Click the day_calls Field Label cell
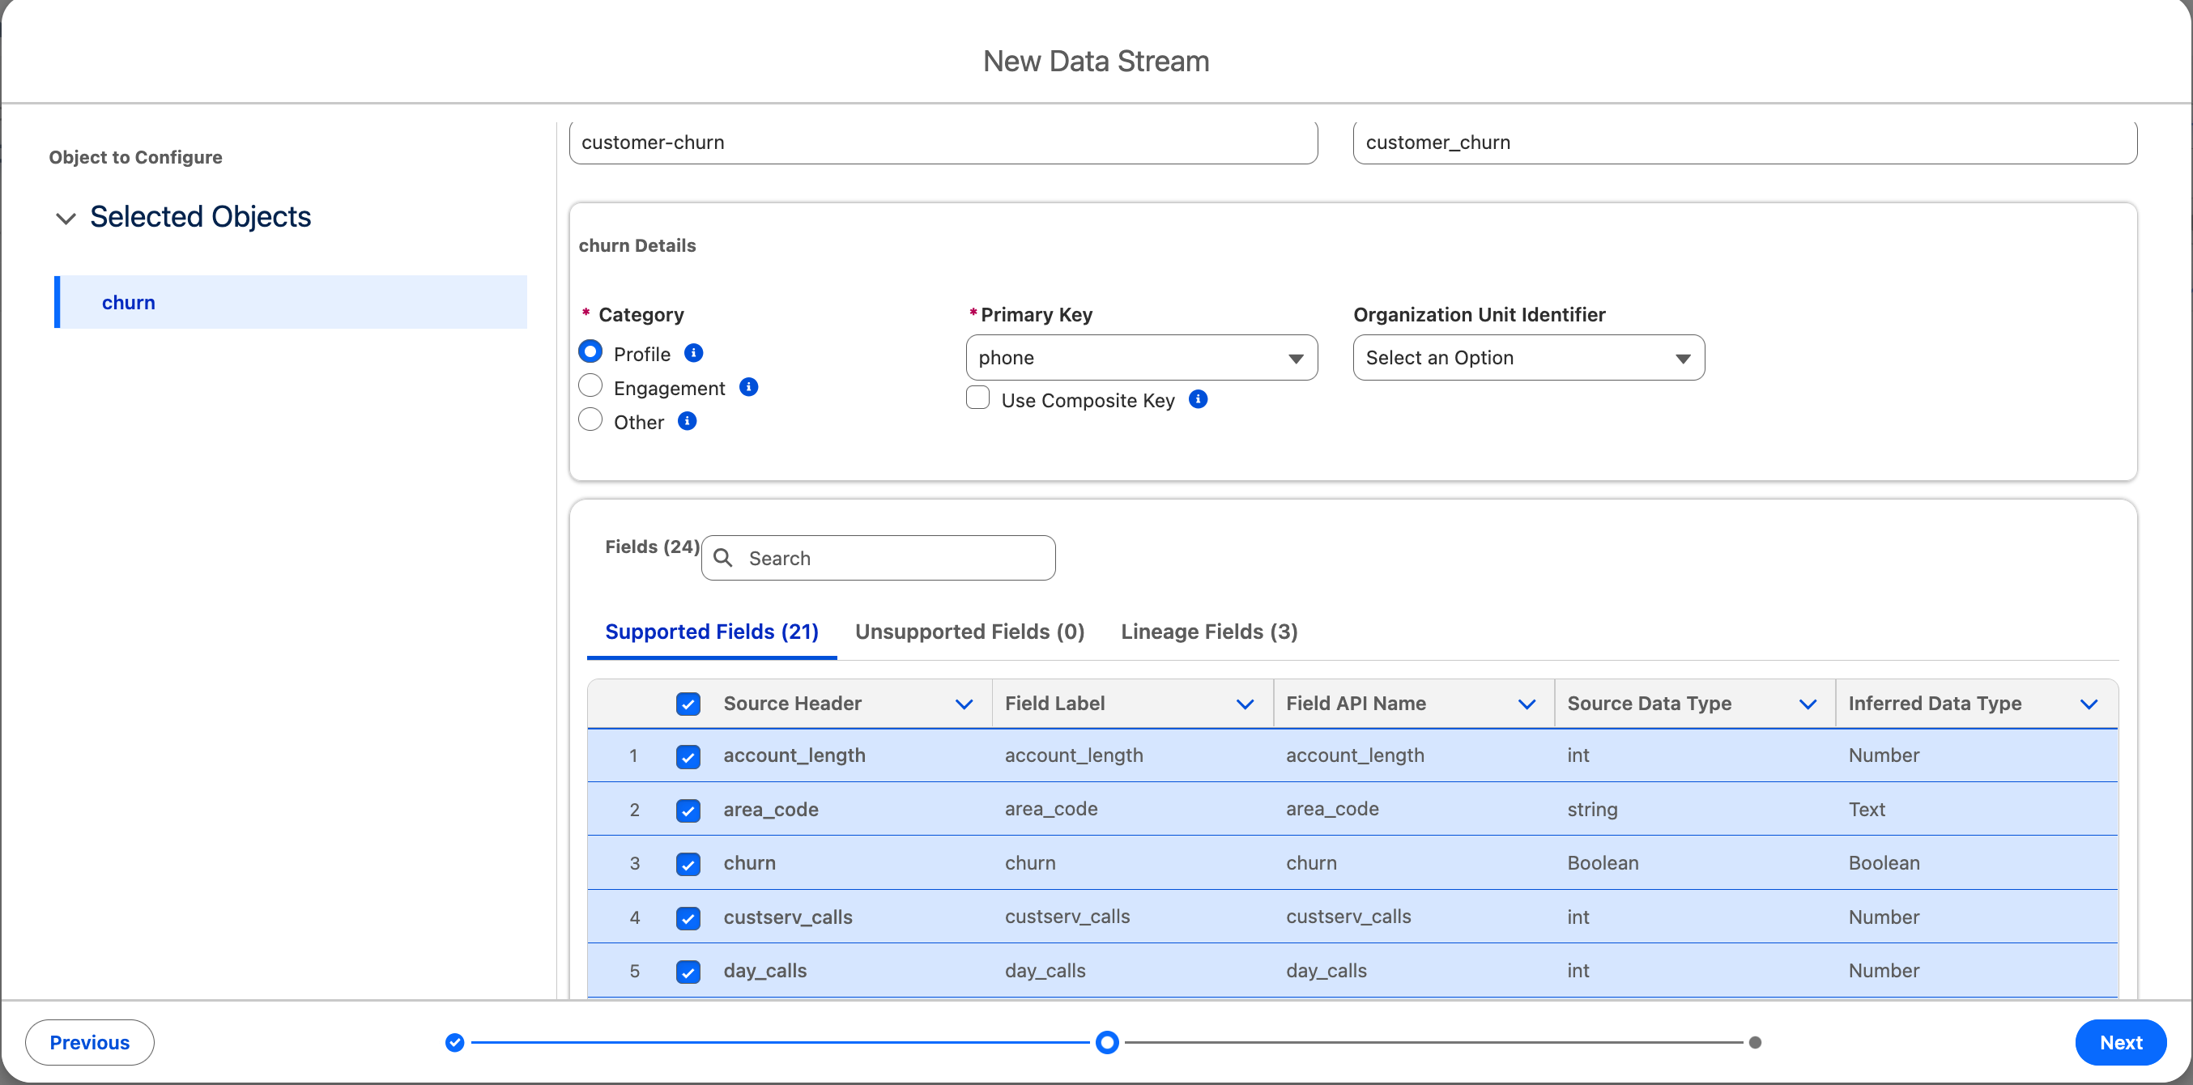 tap(1132, 970)
